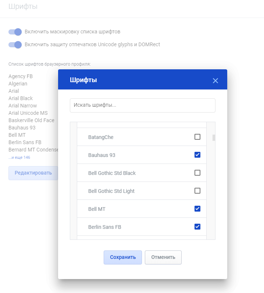Click Arial Unicode MS in profile list

coord(28,113)
